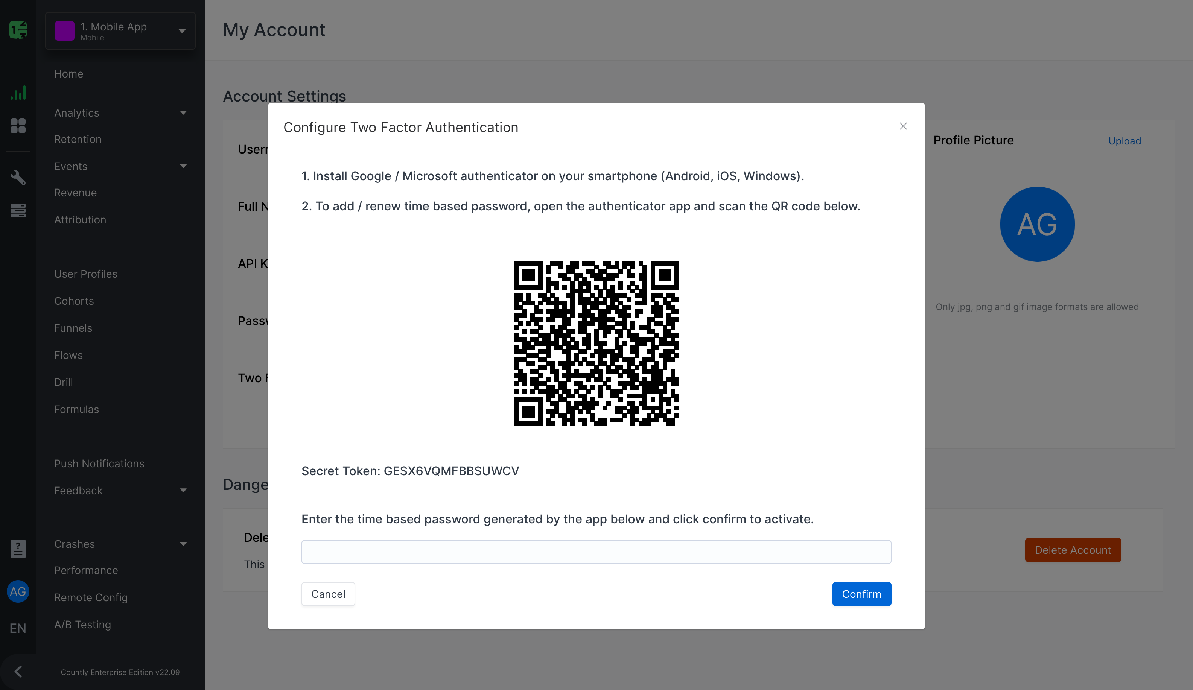Expand the Feedback menu arrow
This screenshot has width=1193, height=690.
coord(183,491)
